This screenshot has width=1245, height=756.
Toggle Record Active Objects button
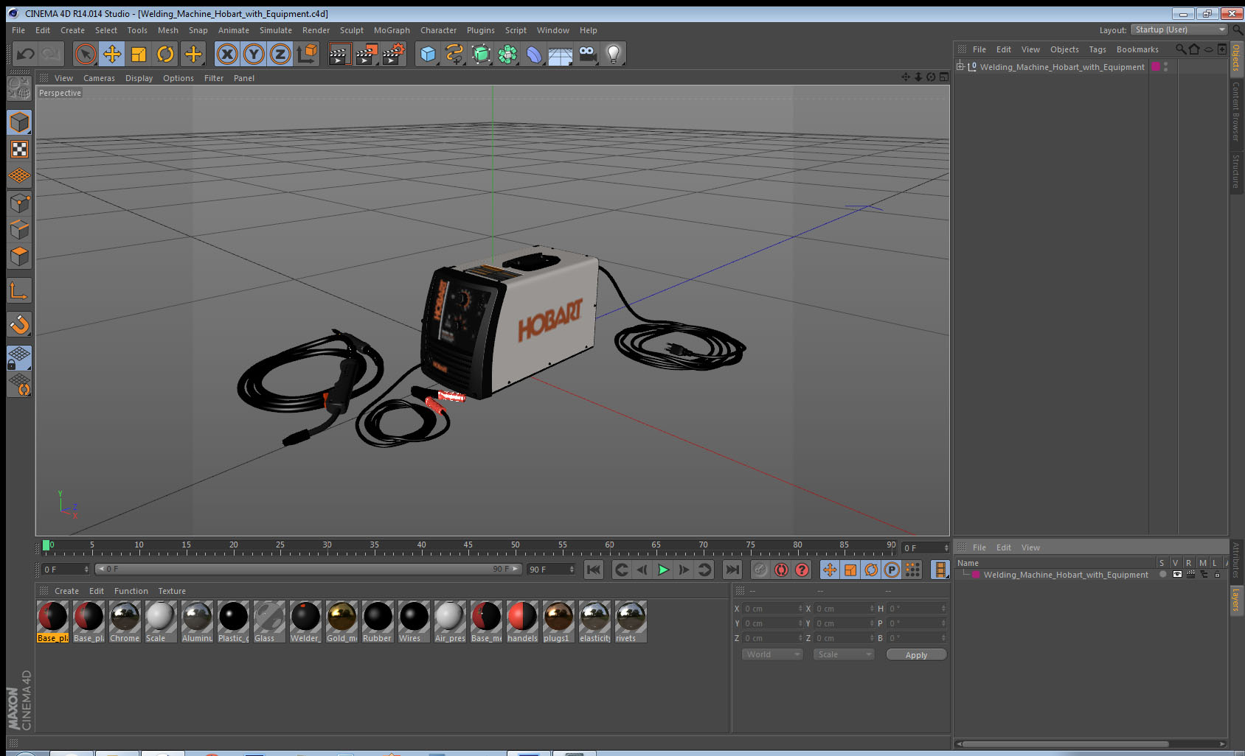(x=760, y=570)
